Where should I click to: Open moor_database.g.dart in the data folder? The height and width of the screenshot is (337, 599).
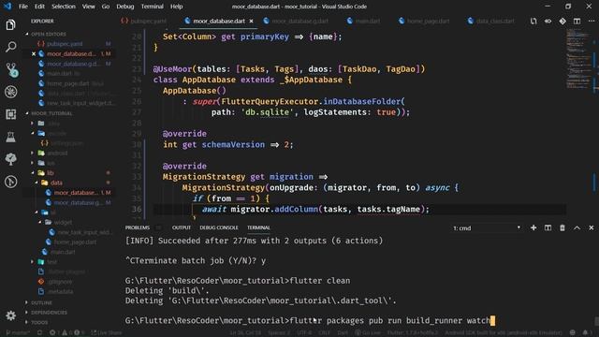[x=78, y=202]
